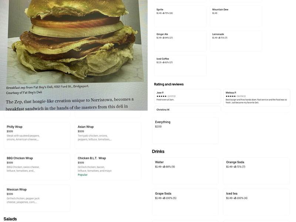This screenshot has width=296, height=222.
Task: Open the BBQ Chicken Wrap item
Action: pos(37,166)
